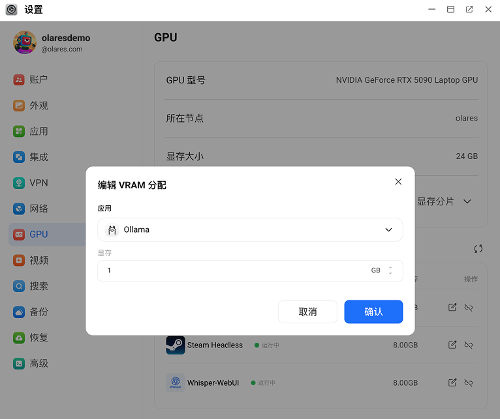Edit VRAM allocation for Steam Headless
This screenshot has width=500, height=419.
pyautogui.click(x=452, y=345)
